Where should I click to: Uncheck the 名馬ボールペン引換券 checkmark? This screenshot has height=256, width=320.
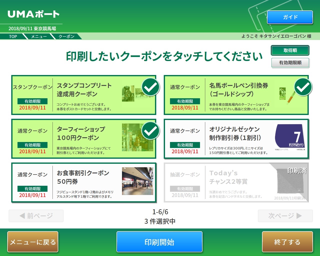pyautogui.click(x=303, y=87)
